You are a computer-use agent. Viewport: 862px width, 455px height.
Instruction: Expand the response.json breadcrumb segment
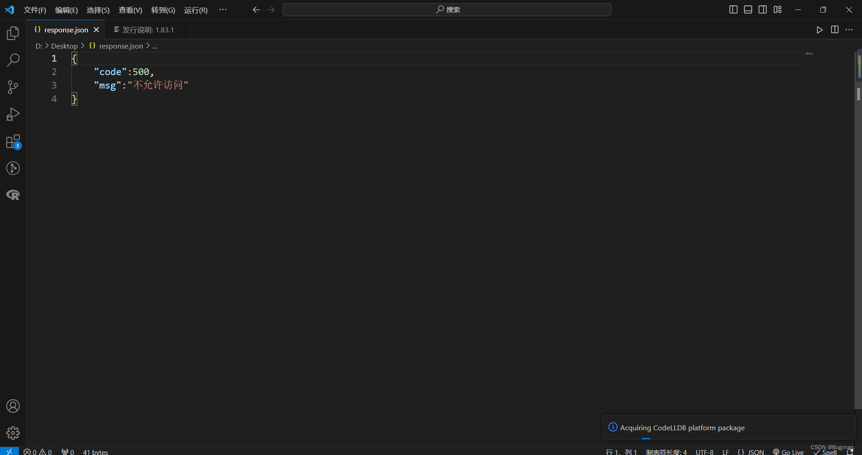coord(116,46)
